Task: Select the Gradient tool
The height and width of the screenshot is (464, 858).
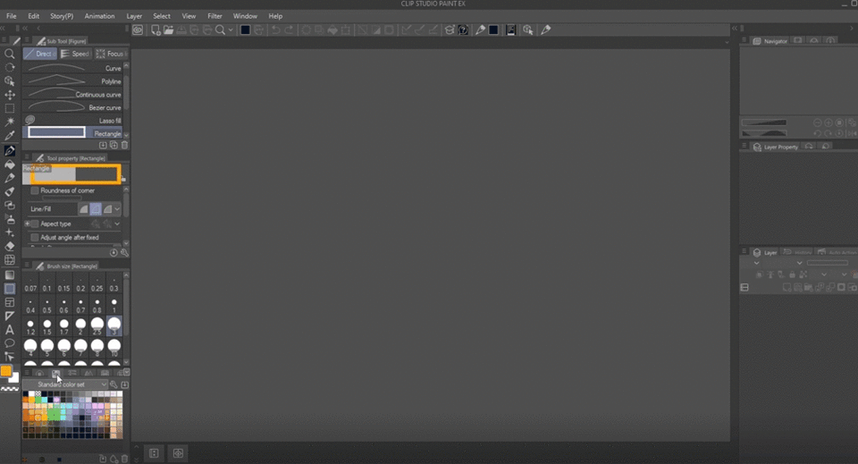Action: (9, 275)
